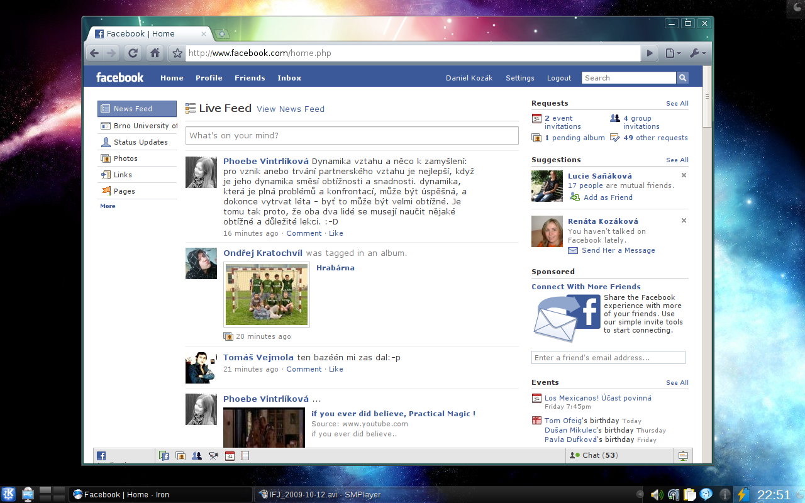Open the Home menu item
Screen dimensions: 805x503
point(172,78)
